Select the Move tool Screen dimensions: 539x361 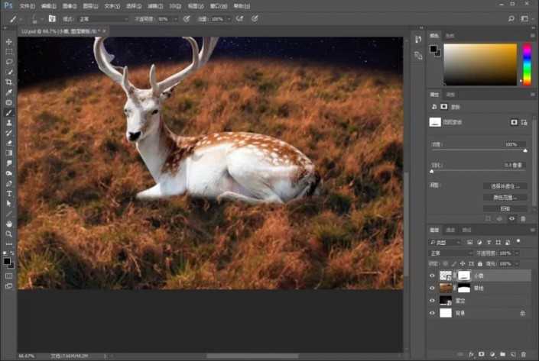click(9, 41)
